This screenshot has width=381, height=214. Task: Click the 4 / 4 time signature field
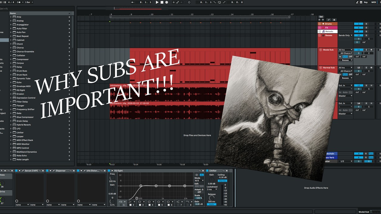pos(11,2)
